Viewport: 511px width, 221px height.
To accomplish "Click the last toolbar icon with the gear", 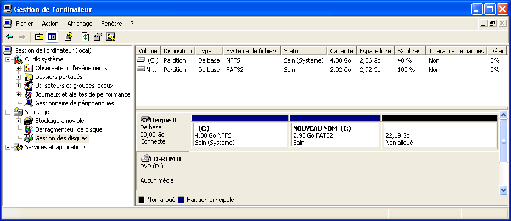I will click(111, 37).
